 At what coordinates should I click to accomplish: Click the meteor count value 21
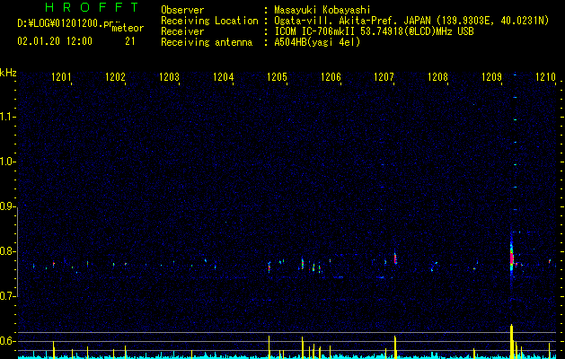click(130, 41)
